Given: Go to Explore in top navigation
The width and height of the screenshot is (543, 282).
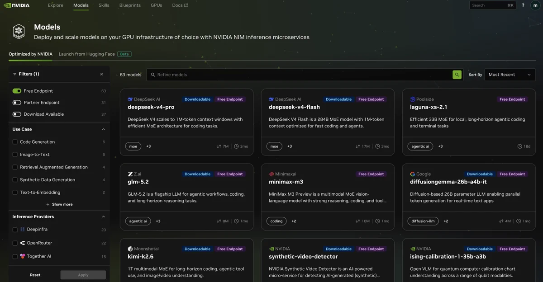Looking at the screenshot, I should (56, 5).
